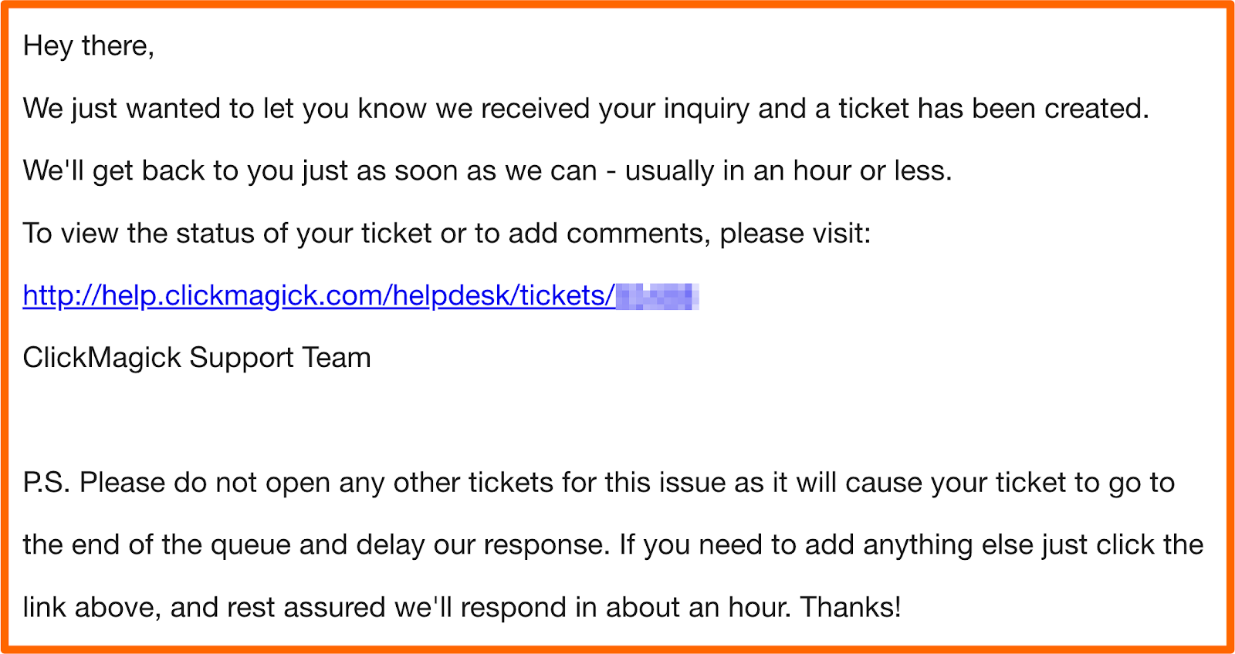This screenshot has width=1235, height=654.
Task: Click the 'P.S.' text starting the postscript
Action: pyautogui.click(x=46, y=483)
